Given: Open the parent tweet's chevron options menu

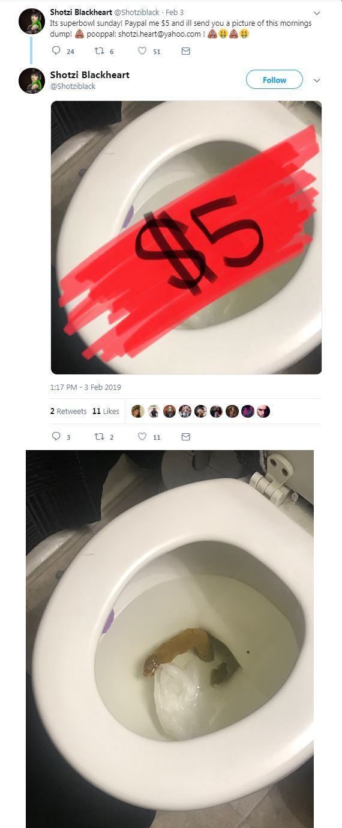Looking at the screenshot, I should [317, 13].
